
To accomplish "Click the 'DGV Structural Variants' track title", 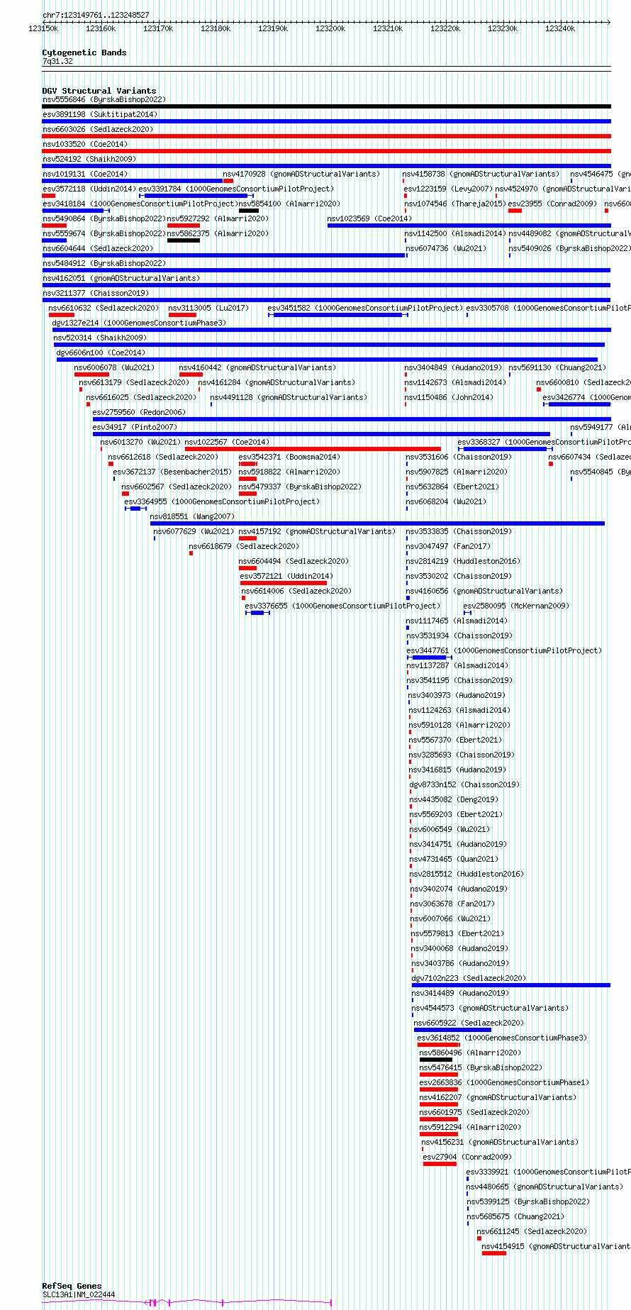I will (x=99, y=91).
